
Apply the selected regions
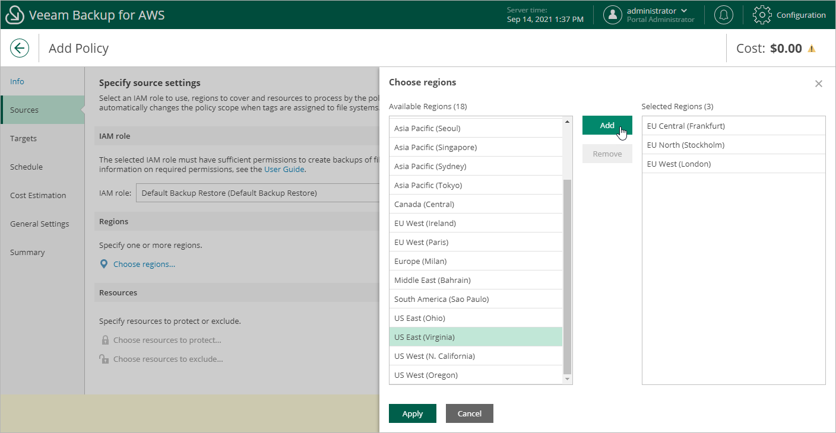tap(412, 413)
